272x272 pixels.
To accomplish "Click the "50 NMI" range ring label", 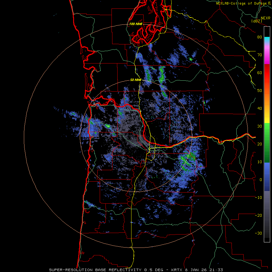I will coord(136,80).
